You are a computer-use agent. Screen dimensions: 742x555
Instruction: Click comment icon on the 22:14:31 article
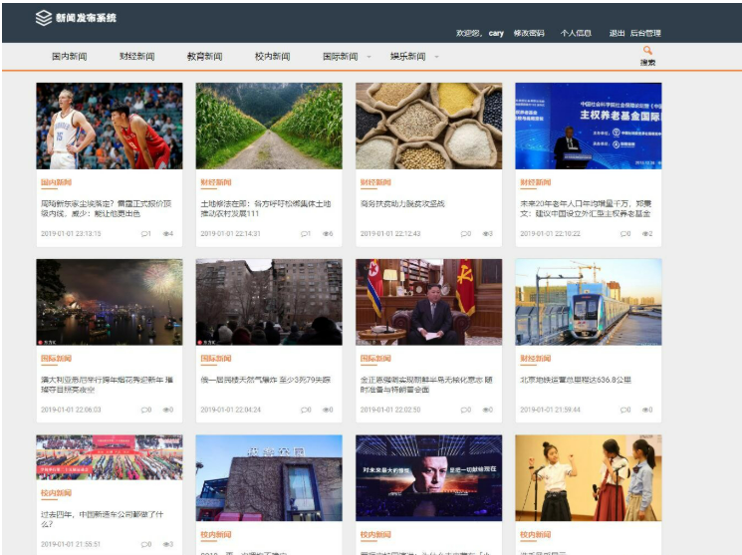[305, 233]
